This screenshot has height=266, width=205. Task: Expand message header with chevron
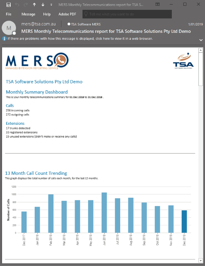[x=201, y=40]
